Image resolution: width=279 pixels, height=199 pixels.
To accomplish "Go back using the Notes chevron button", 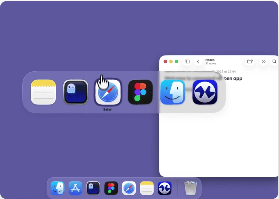I will click(198, 61).
